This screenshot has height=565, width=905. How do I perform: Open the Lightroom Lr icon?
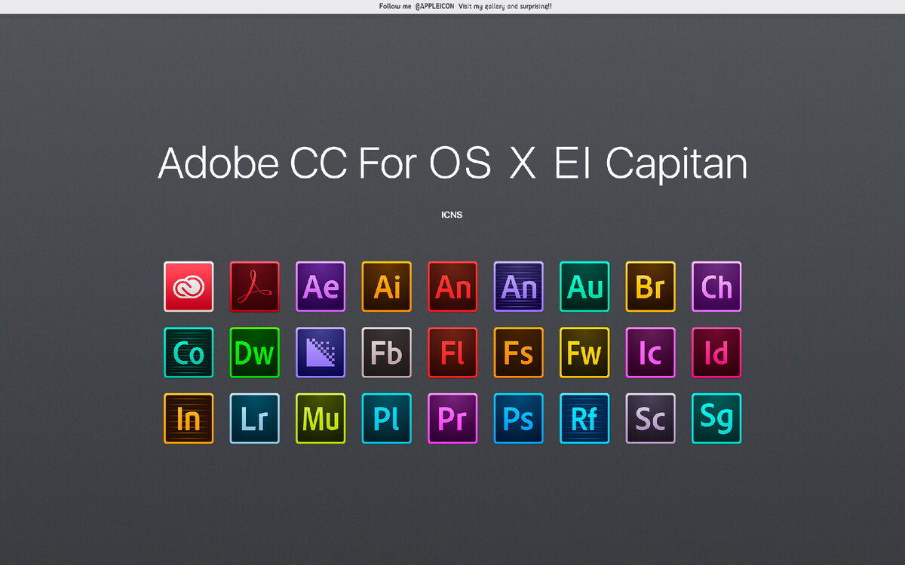pos(254,418)
